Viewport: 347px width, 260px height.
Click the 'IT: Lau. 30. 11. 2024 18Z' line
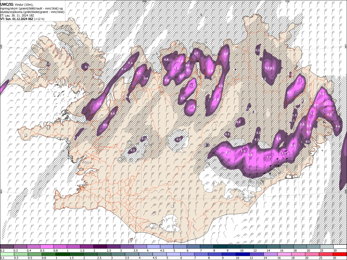click(x=17, y=15)
